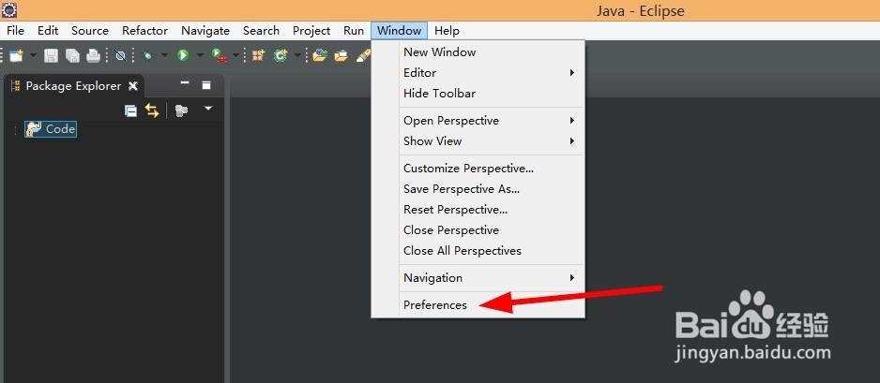This screenshot has width=880, height=383.
Task: Collapse All in Package Explorer
Action: (130, 110)
